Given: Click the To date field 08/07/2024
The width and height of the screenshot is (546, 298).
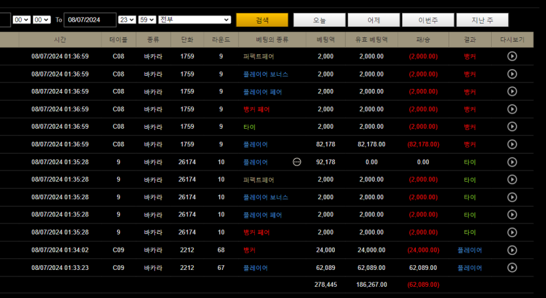Looking at the screenshot, I should [90, 20].
